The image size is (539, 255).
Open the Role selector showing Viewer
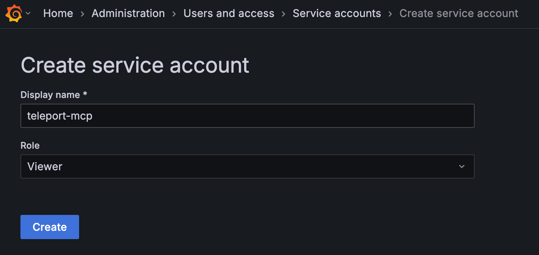tap(248, 166)
